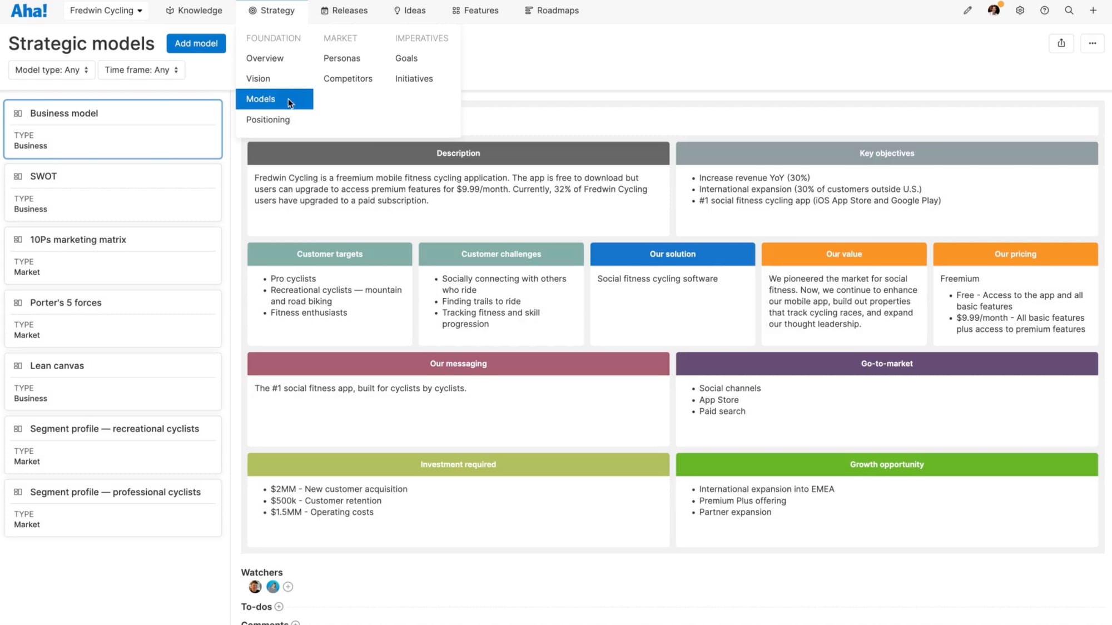Screen dimensions: 1112x625
Task: Open the edit pencil icon in top bar
Action: coord(967,11)
